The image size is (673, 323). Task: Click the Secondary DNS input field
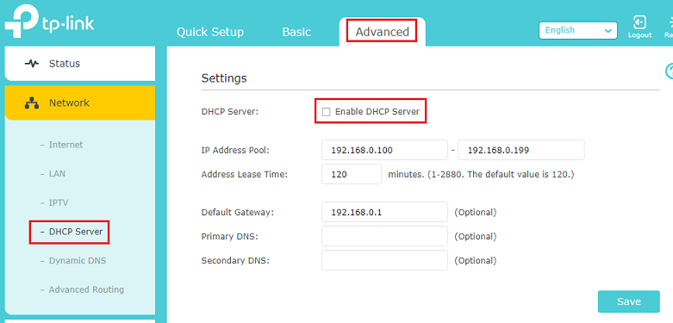click(384, 260)
